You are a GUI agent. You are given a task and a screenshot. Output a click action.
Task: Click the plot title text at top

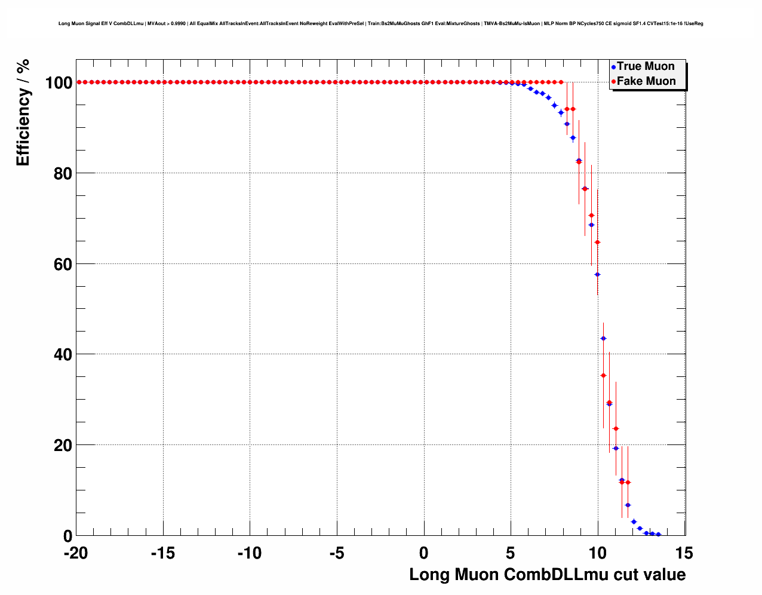(380, 24)
